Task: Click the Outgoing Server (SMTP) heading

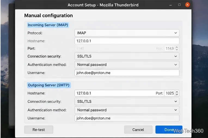Action: 49,85
